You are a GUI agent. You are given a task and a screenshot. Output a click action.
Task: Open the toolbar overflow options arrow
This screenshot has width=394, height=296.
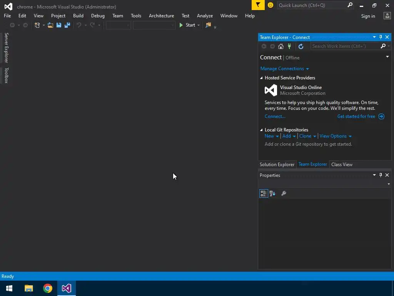(x=215, y=27)
